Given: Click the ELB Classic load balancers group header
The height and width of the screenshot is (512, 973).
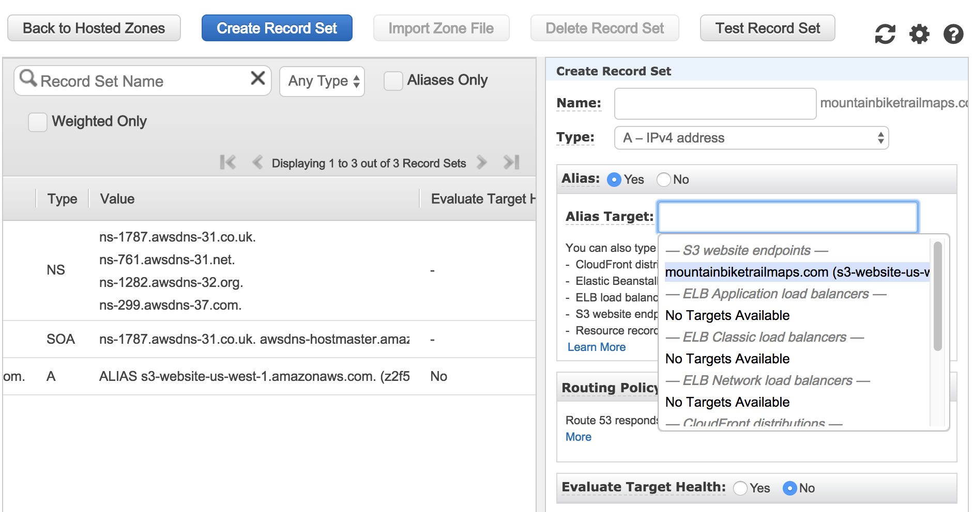Looking at the screenshot, I should click(x=765, y=337).
